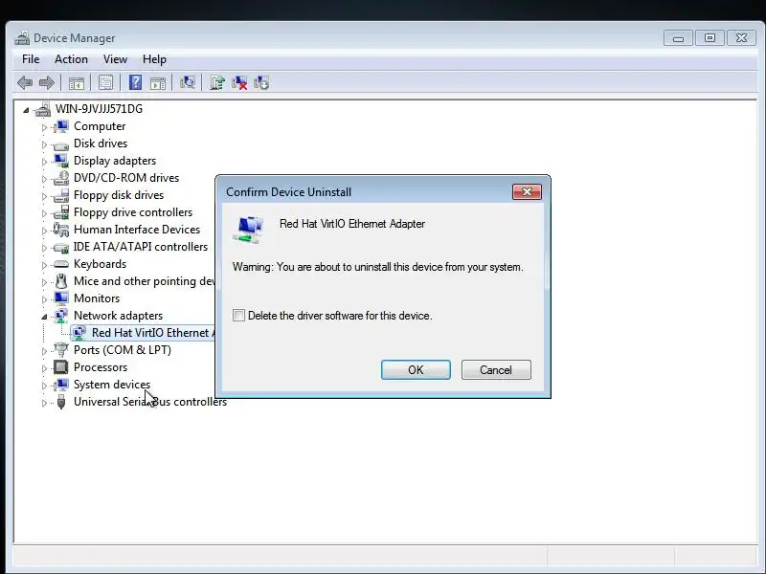Click the Back arrow in the toolbar
Viewport: 766px width, 574px height.
pos(25,82)
